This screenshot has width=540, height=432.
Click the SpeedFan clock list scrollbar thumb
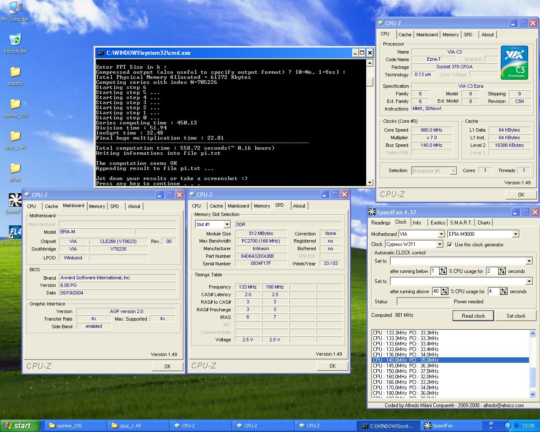[532, 377]
